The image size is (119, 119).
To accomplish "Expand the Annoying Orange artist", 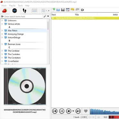I will pos(2,34).
